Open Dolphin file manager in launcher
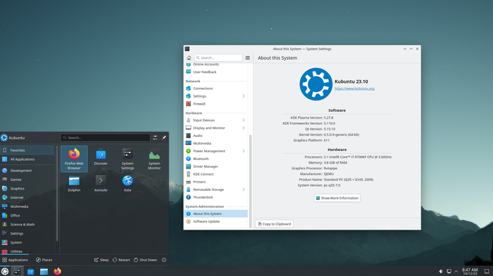The height and width of the screenshot is (276, 493). coord(74,184)
